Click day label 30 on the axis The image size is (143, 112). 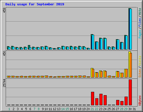click(x=130, y=109)
